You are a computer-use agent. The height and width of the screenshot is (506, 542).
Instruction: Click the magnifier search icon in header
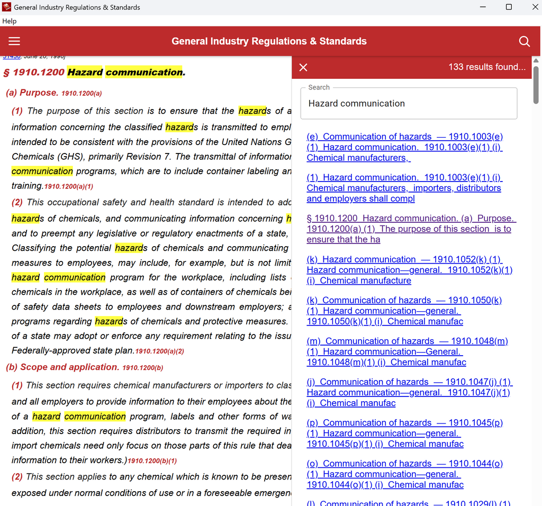pyautogui.click(x=525, y=41)
